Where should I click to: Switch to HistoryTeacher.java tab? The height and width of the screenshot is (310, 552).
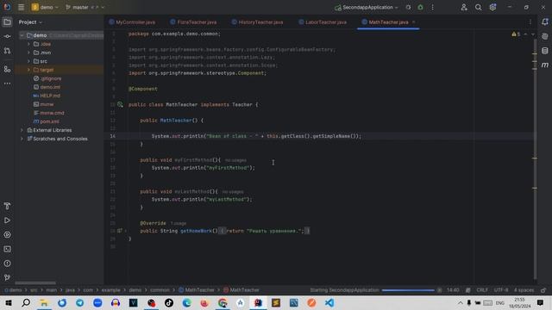pos(257,22)
